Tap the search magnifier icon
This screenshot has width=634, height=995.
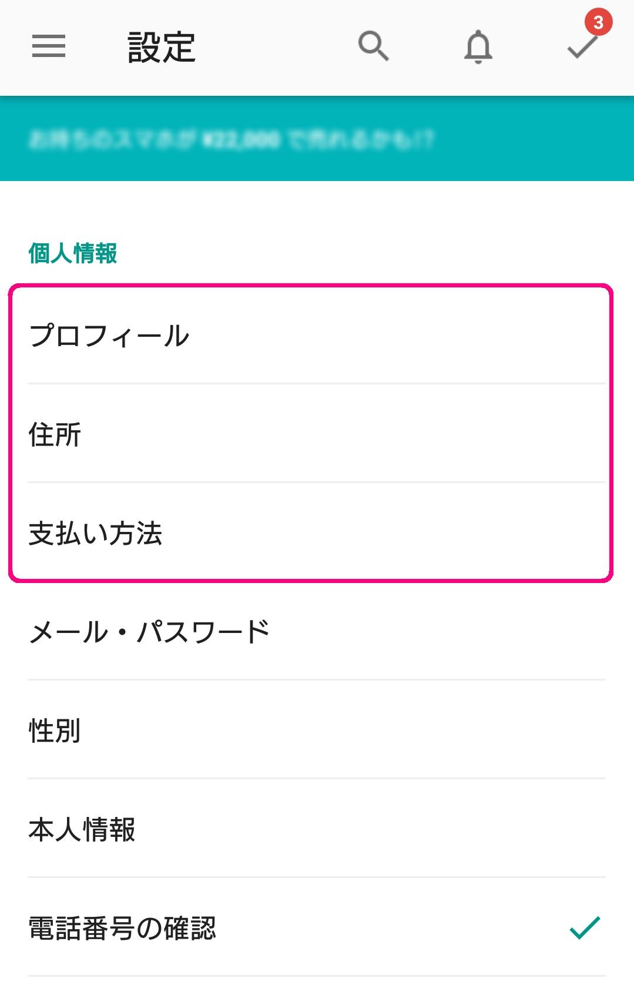[373, 46]
